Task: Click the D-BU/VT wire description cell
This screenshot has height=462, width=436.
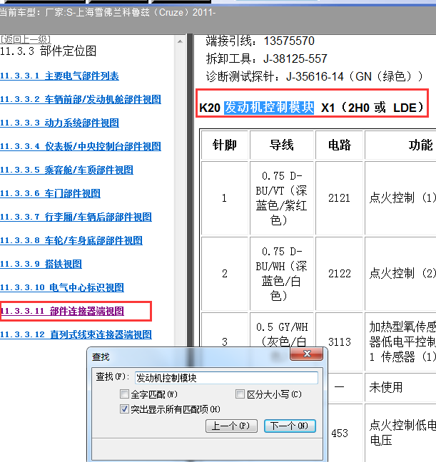Action: [x=282, y=198]
